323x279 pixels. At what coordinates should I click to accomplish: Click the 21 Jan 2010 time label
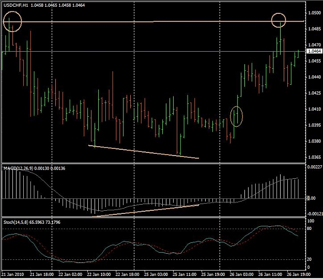coord(13,275)
